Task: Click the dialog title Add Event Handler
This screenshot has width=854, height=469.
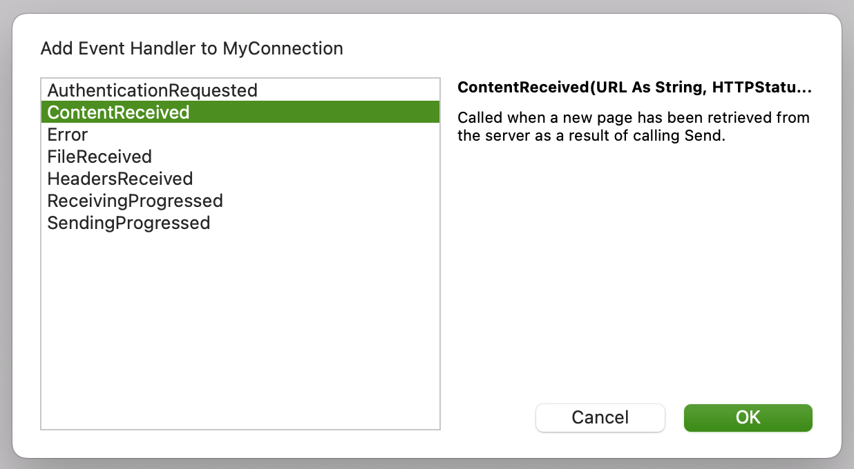Action: click(192, 48)
